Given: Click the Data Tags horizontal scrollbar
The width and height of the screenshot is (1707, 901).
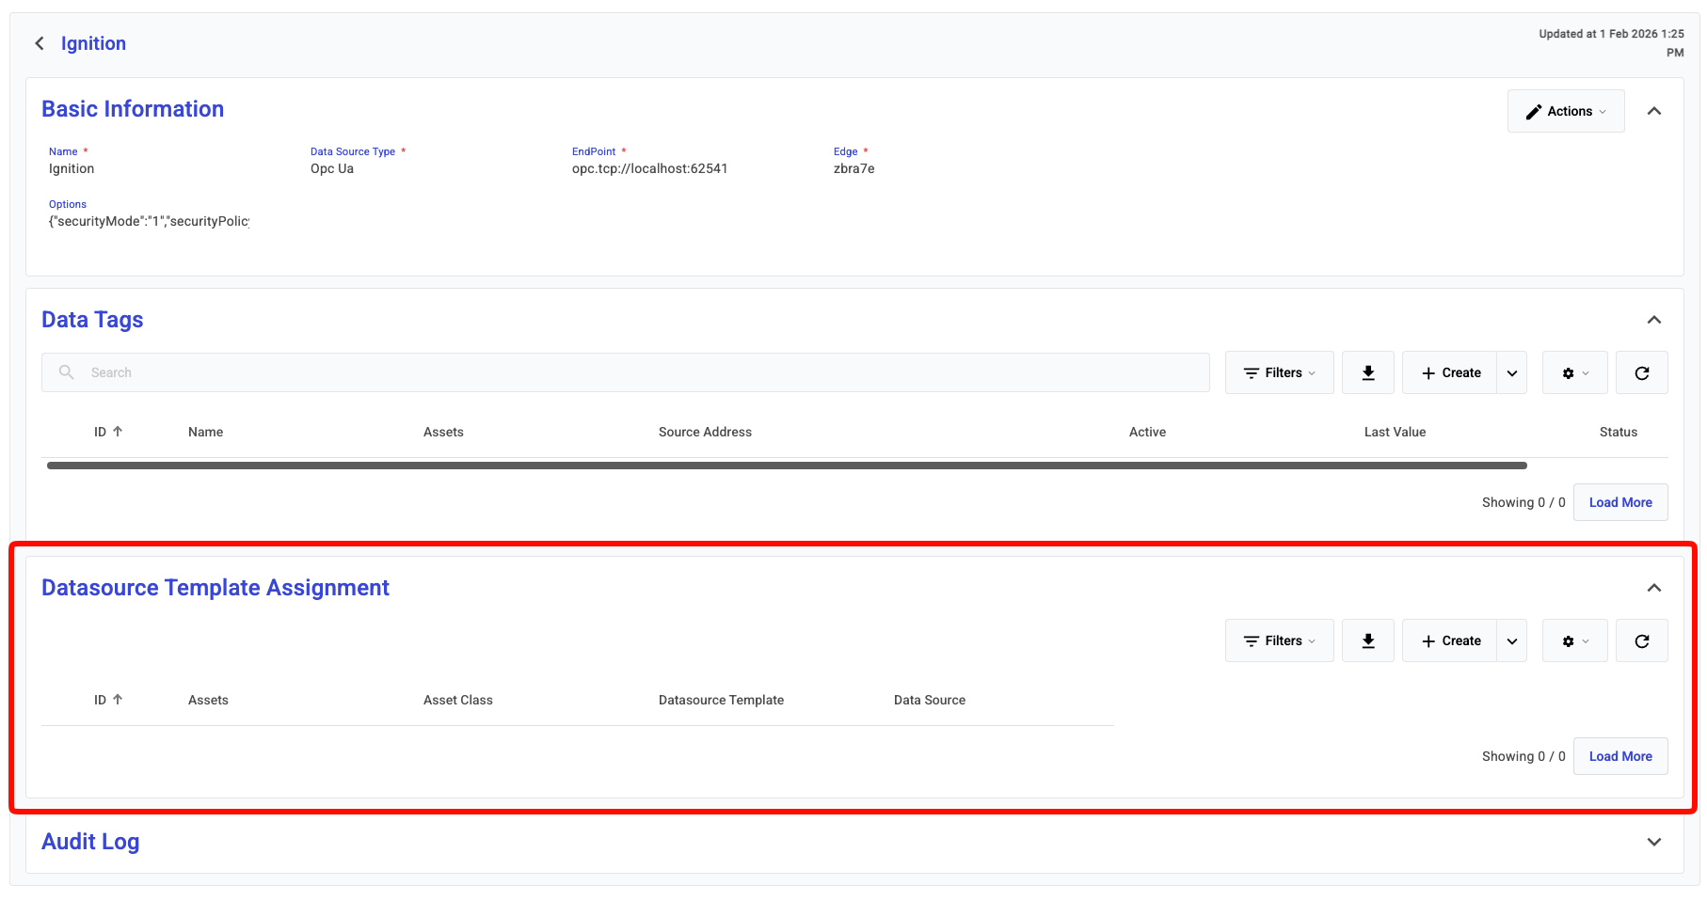Looking at the screenshot, I should click(x=786, y=466).
